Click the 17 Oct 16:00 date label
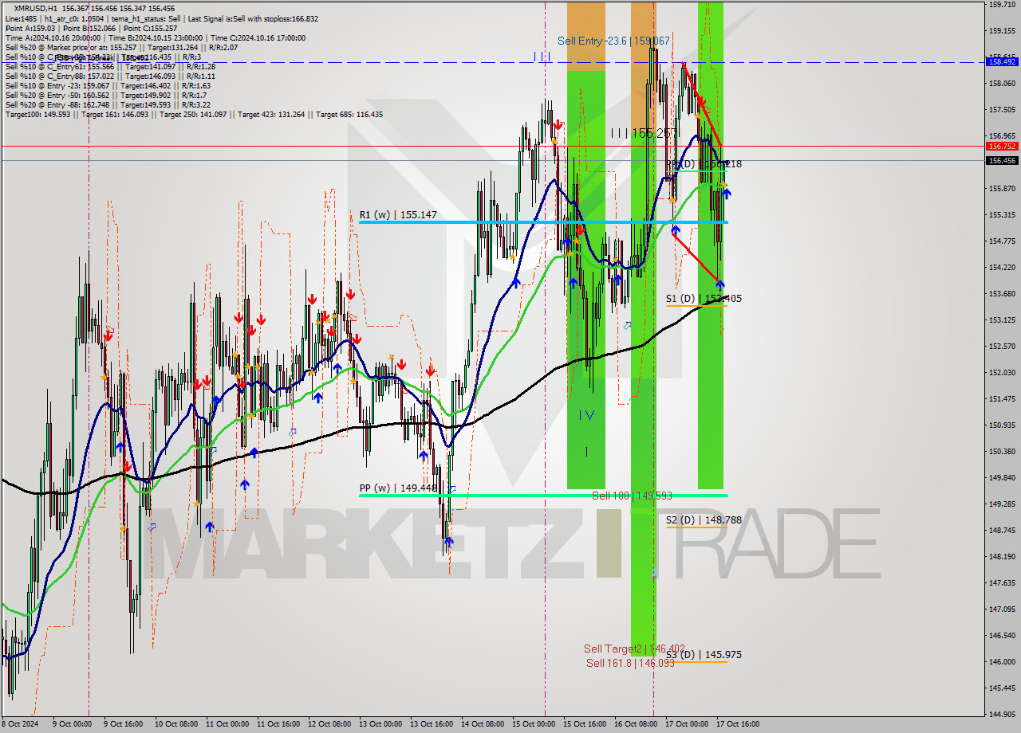Viewport: 1021px width, 733px height. (737, 724)
